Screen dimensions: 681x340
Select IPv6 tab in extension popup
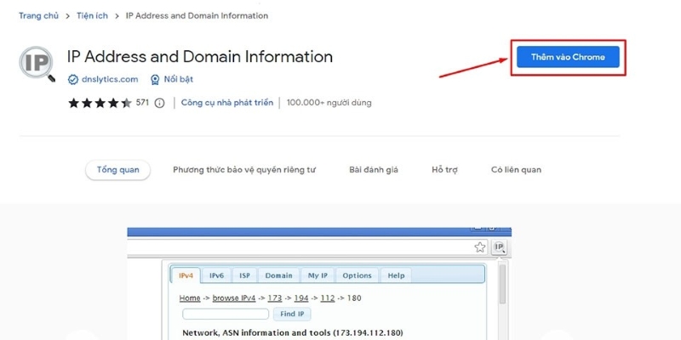tap(216, 275)
